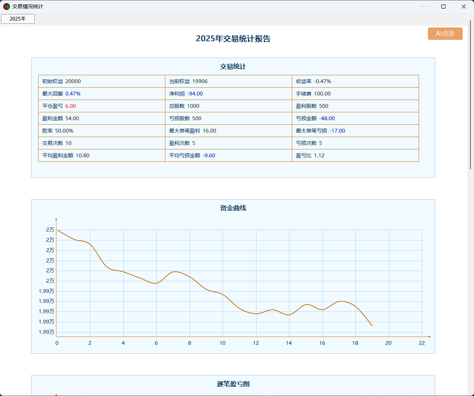This screenshot has height=396, width=474.
Task: Click the 2025年交易统计报告 heading
Action: point(233,39)
